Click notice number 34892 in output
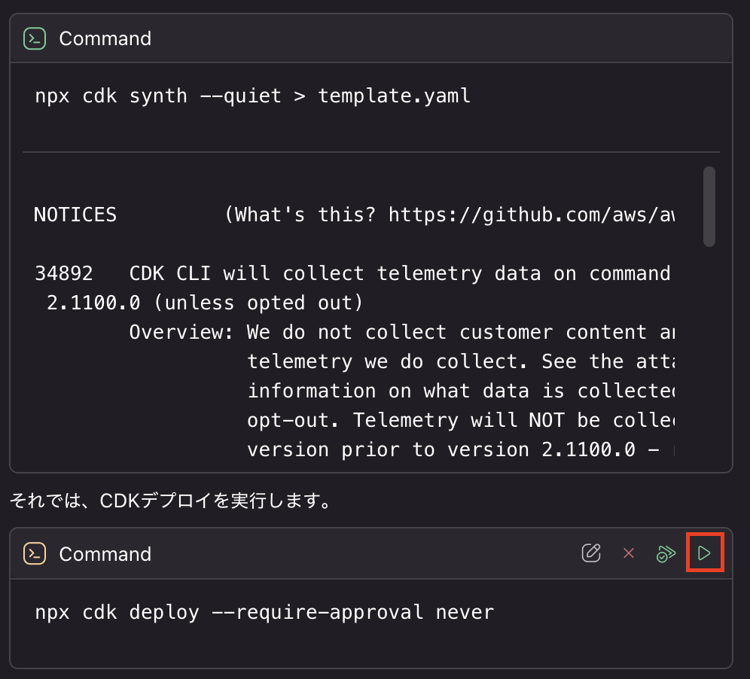Screen dimensions: 750x679 (64, 273)
